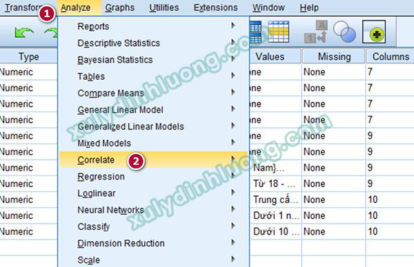Select Missing cell in 'Trung cấ...' row
The image size is (414, 267).
point(334,200)
